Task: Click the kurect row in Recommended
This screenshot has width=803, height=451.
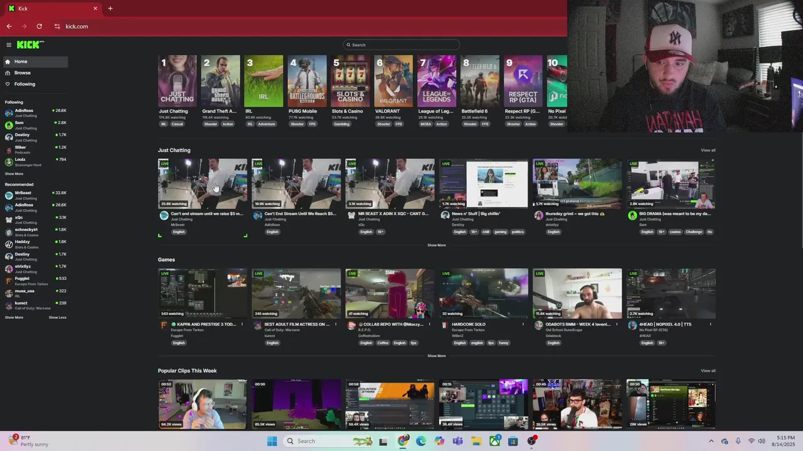Action: click(x=35, y=305)
